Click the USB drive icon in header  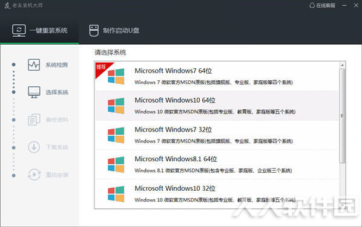tap(94, 31)
